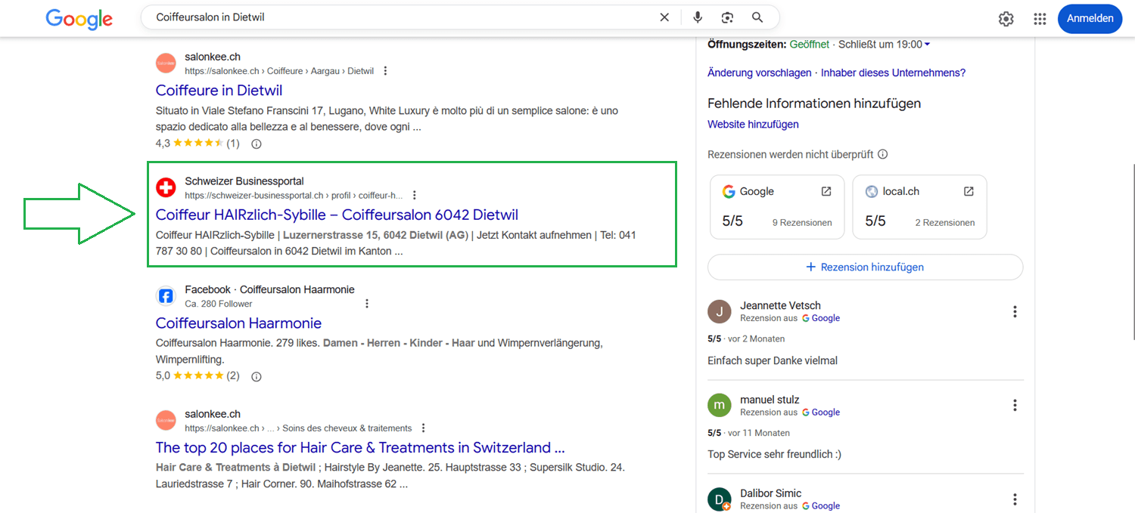Clear the search box with X icon

point(664,17)
